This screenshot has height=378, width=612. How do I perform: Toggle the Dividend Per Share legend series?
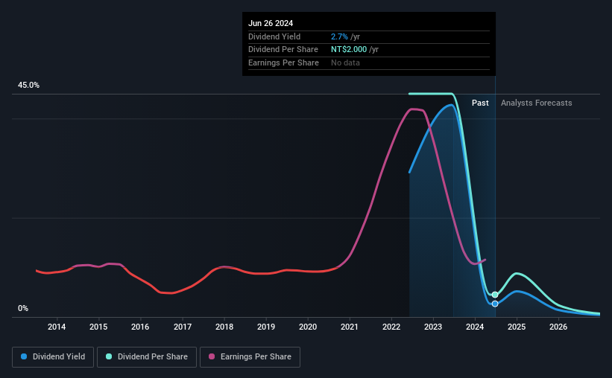[147, 357]
